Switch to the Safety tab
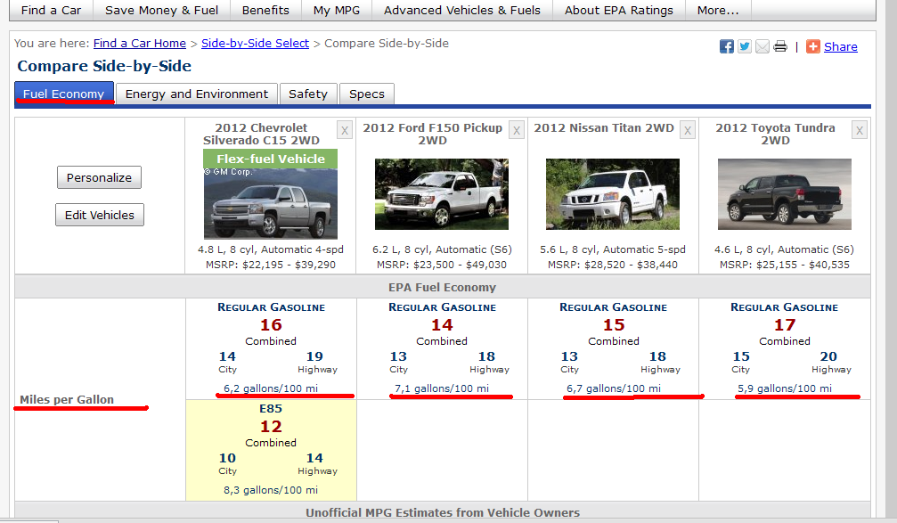 pos(307,94)
